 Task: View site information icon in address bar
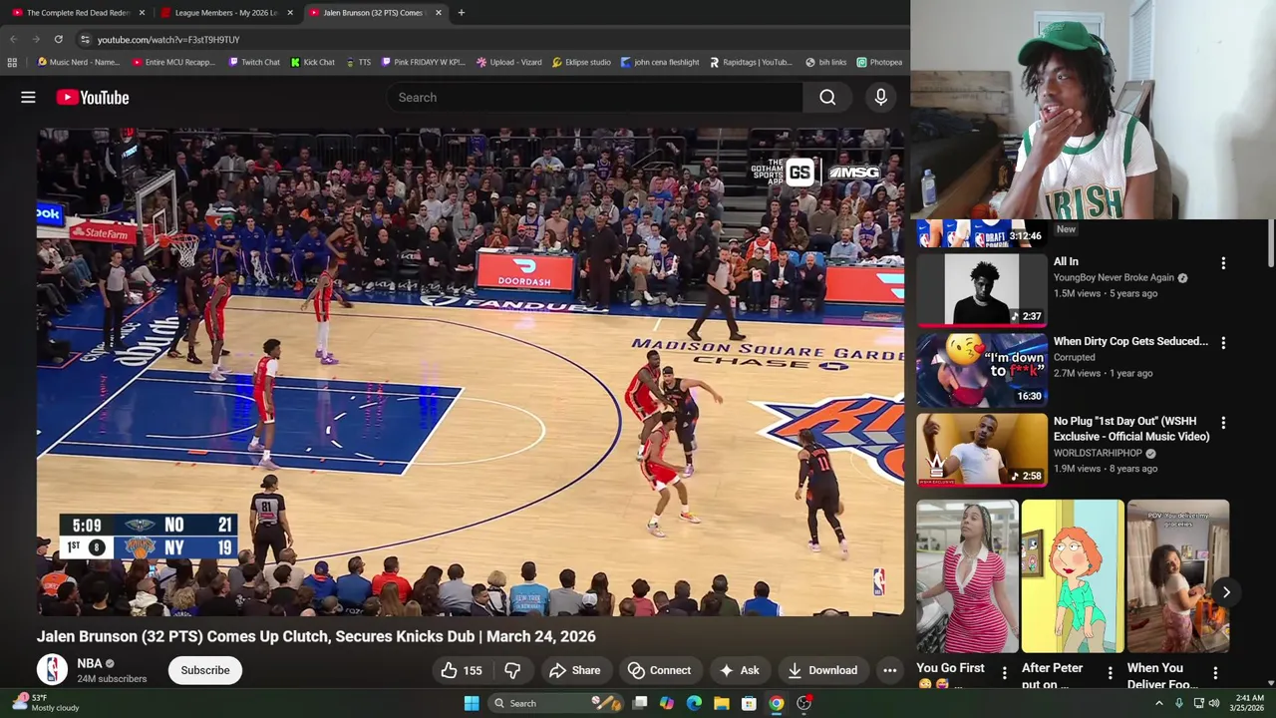85,39
